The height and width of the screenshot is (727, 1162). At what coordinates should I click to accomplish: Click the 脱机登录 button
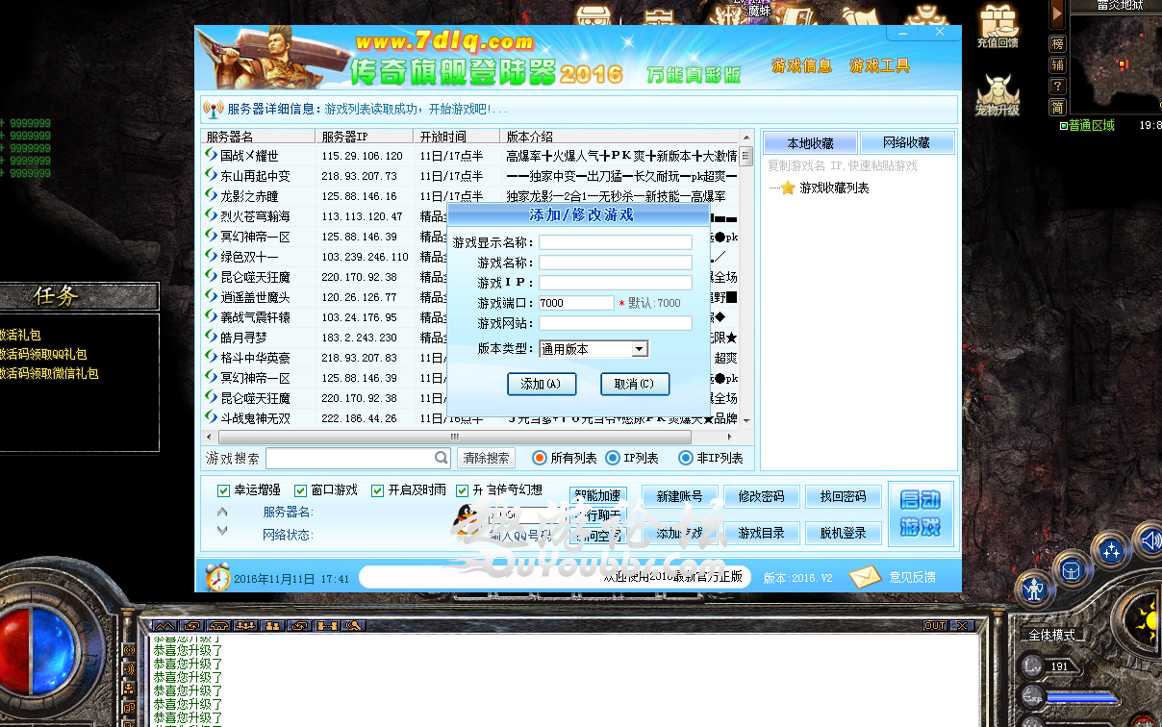click(x=844, y=533)
